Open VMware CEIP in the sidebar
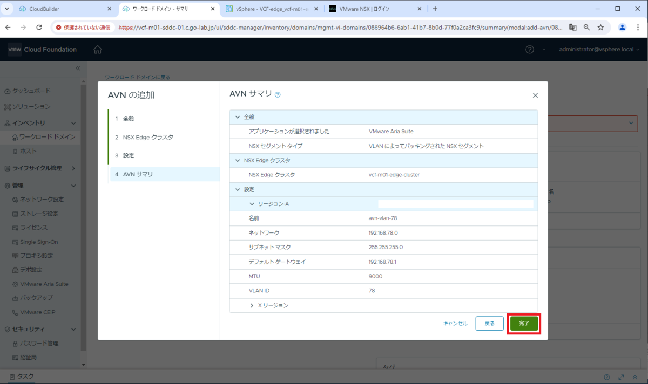The width and height of the screenshot is (648, 384). pyautogui.click(x=37, y=312)
